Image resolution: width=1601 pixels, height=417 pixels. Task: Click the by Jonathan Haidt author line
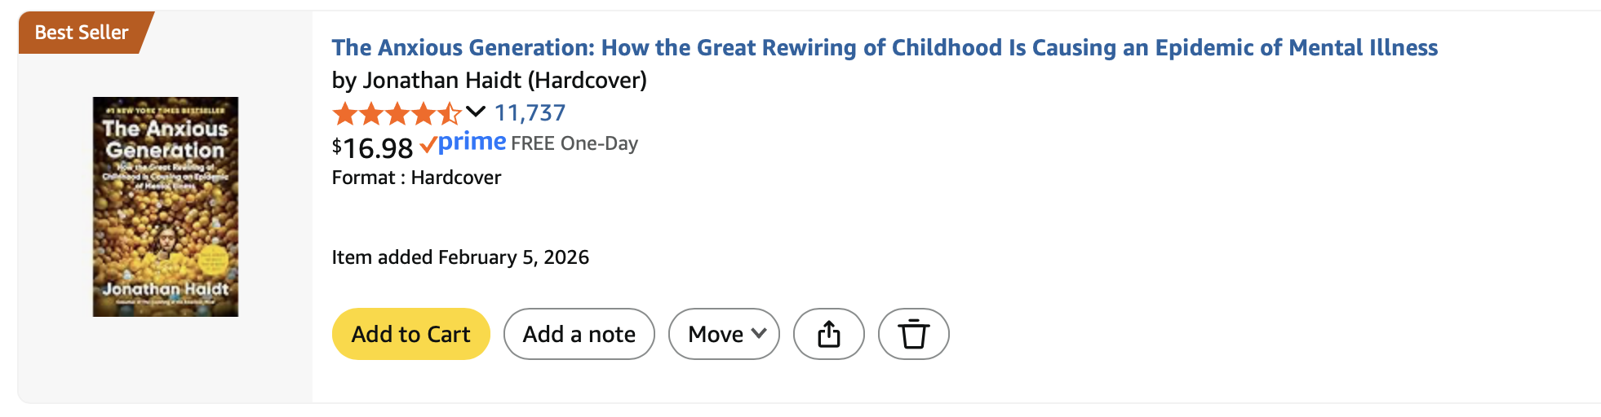[428, 80]
